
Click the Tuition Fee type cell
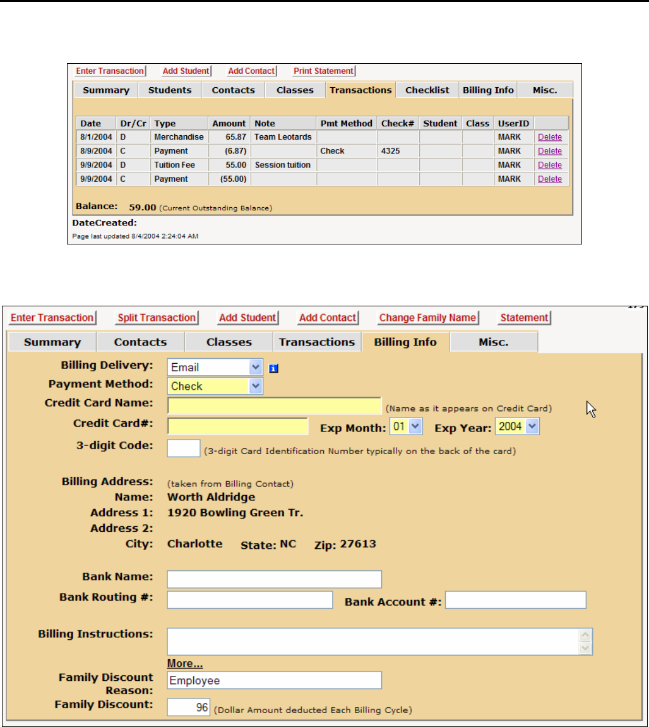pyautogui.click(x=179, y=165)
